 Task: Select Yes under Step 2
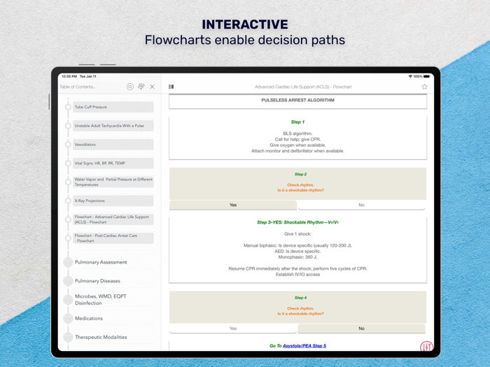[x=233, y=205]
